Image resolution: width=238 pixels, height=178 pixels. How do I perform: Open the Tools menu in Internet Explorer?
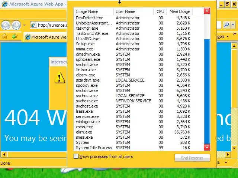coord(222,36)
